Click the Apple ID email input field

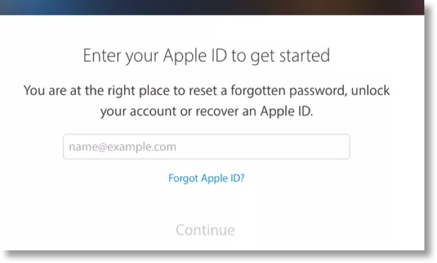click(206, 147)
